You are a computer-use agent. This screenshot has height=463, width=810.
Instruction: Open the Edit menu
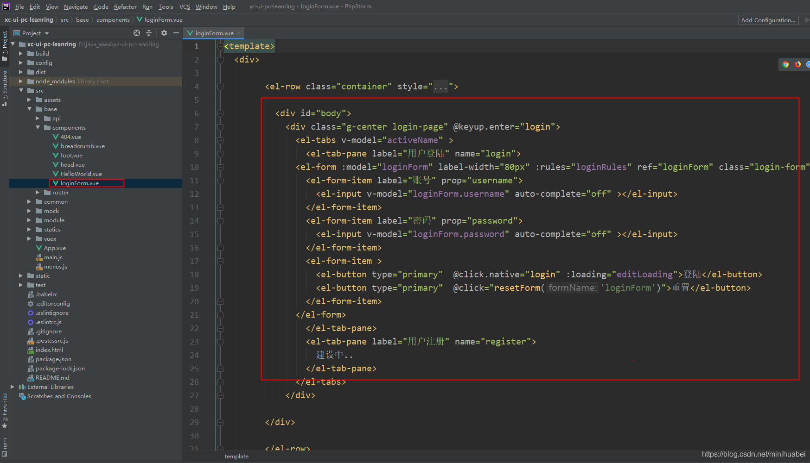point(35,6)
